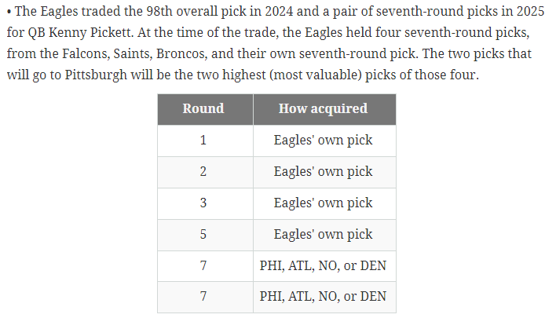Click the last Round 7 number cell
Viewport: 556px width, 318px height.
pos(203,297)
